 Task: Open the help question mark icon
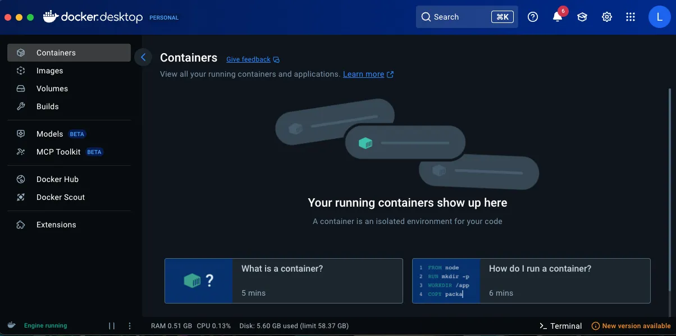pyautogui.click(x=533, y=17)
